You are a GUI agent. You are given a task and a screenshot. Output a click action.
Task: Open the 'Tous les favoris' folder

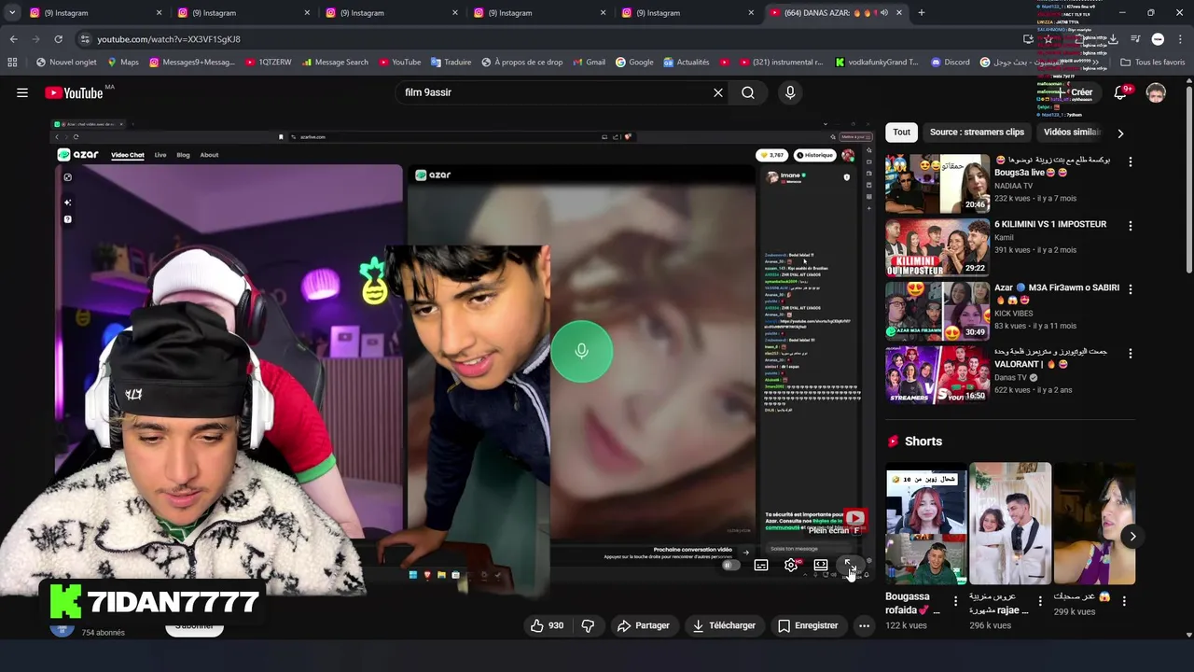coord(1152,63)
